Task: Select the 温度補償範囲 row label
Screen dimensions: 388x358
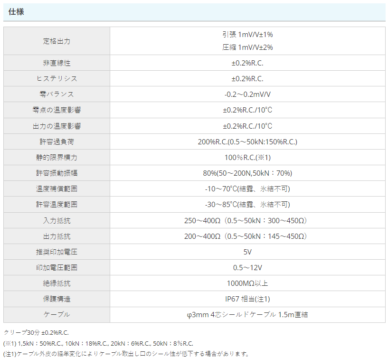Action: click(x=57, y=189)
